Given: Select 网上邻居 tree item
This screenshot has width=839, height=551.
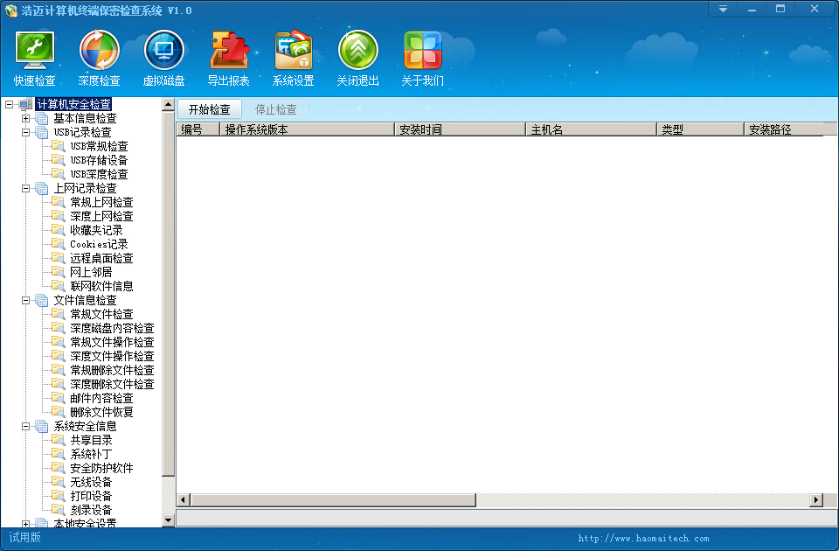Looking at the screenshot, I should coord(91,272).
